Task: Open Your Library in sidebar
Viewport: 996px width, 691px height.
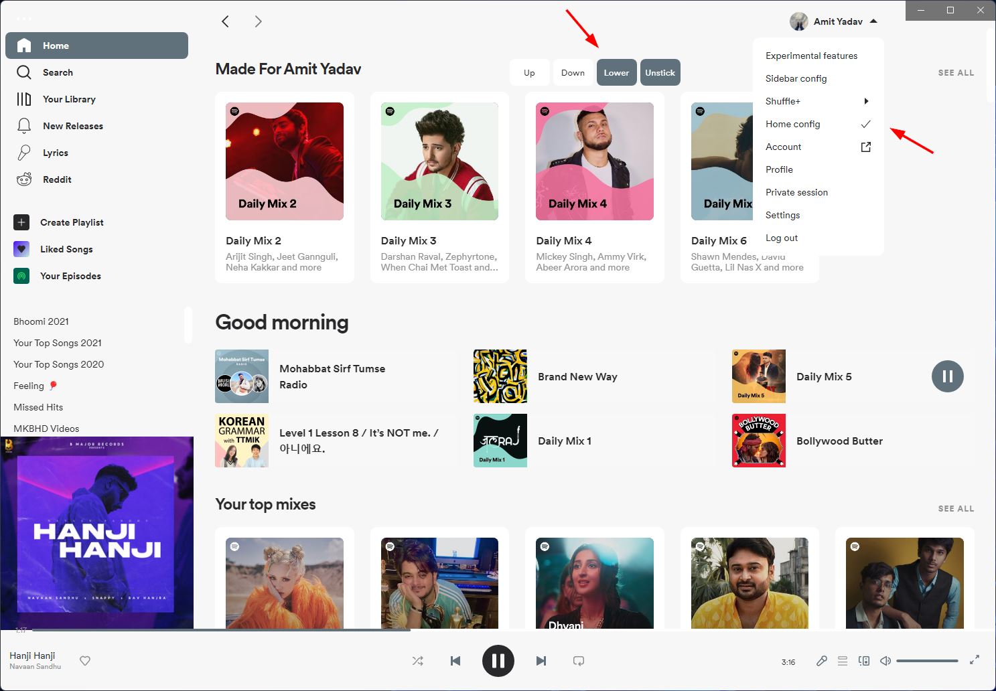Action: click(96, 99)
